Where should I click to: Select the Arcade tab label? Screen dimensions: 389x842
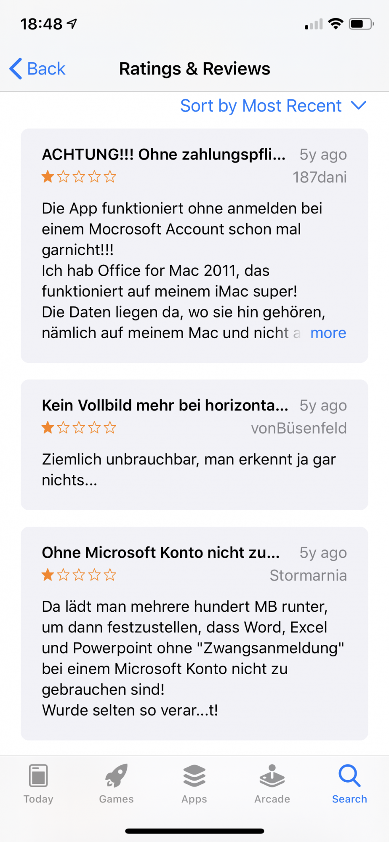click(272, 799)
